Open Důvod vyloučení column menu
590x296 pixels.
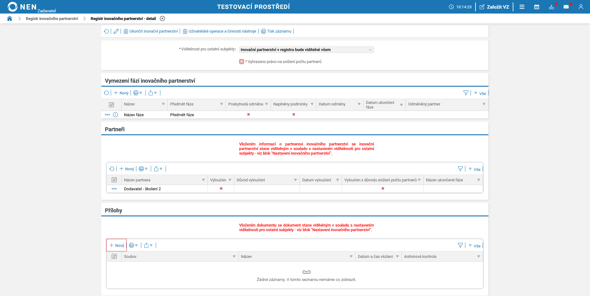295,180
